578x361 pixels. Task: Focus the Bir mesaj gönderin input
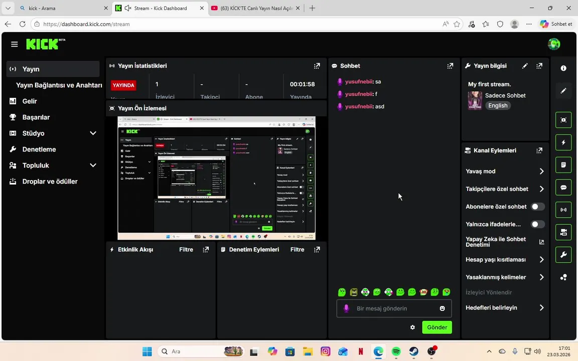(x=394, y=309)
